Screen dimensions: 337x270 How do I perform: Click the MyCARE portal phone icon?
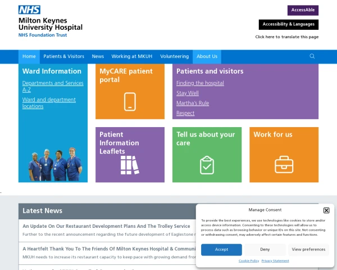click(x=130, y=102)
